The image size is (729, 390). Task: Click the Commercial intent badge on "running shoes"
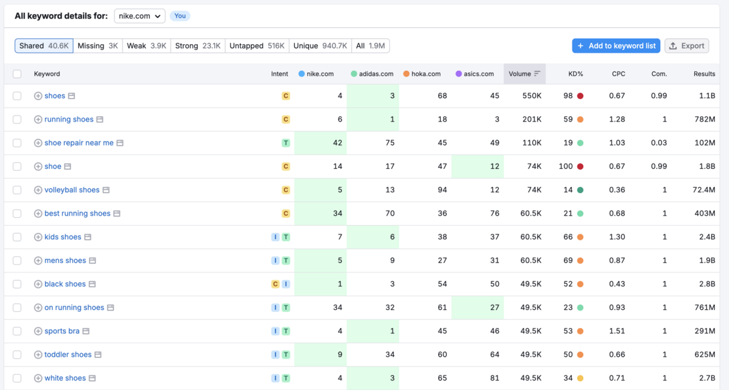coord(286,119)
